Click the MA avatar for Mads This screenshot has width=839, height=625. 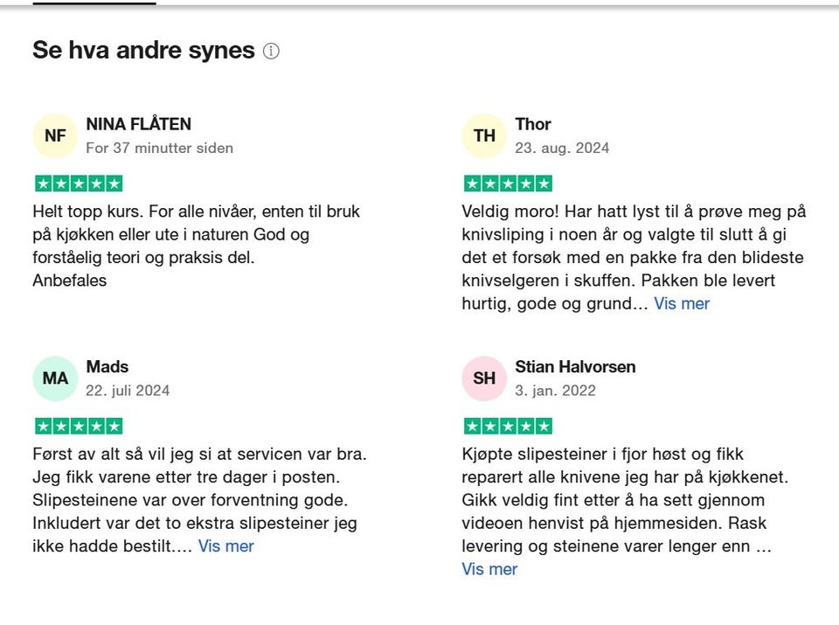[55, 378]
